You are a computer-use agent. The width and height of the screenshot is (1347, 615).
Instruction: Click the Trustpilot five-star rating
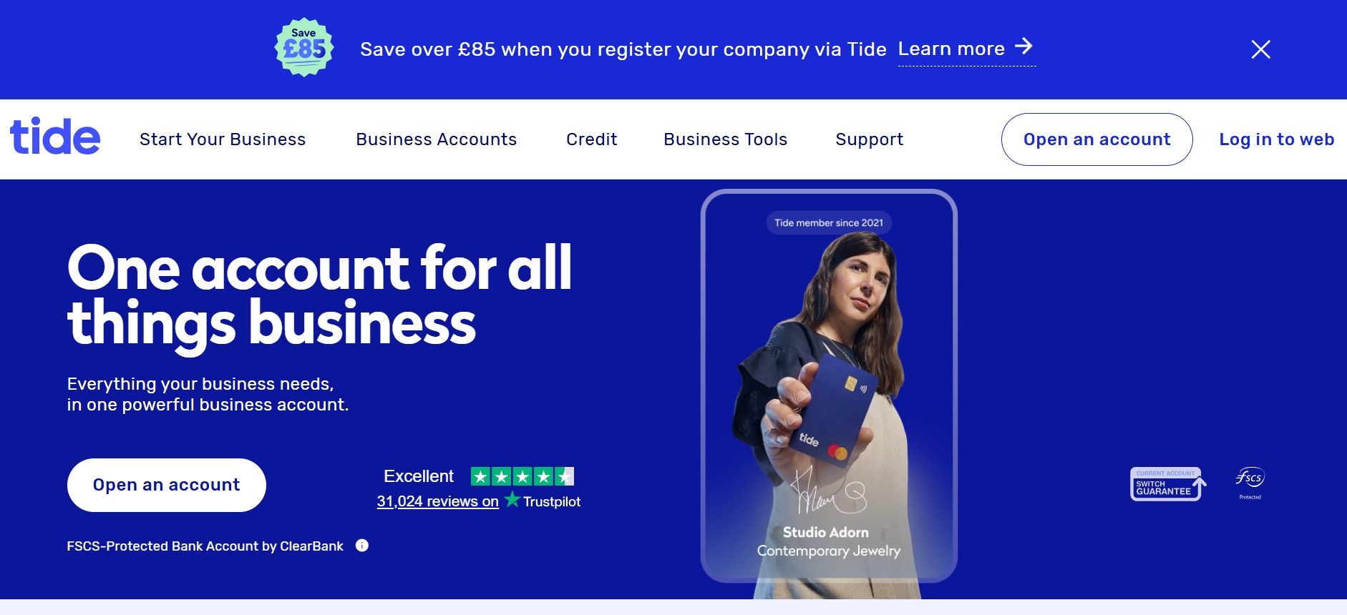click(522, 476)
